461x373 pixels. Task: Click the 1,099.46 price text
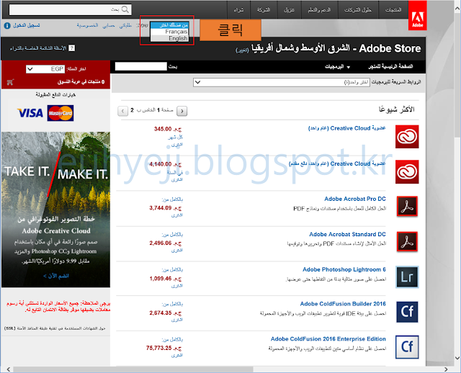click(165, 279)
